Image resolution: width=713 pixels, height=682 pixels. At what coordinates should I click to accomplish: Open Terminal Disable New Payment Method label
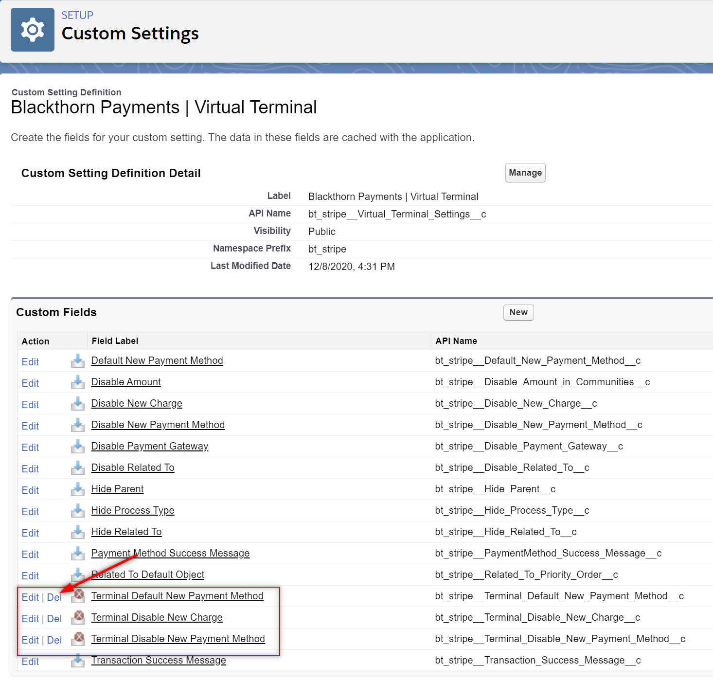[178, 639]
